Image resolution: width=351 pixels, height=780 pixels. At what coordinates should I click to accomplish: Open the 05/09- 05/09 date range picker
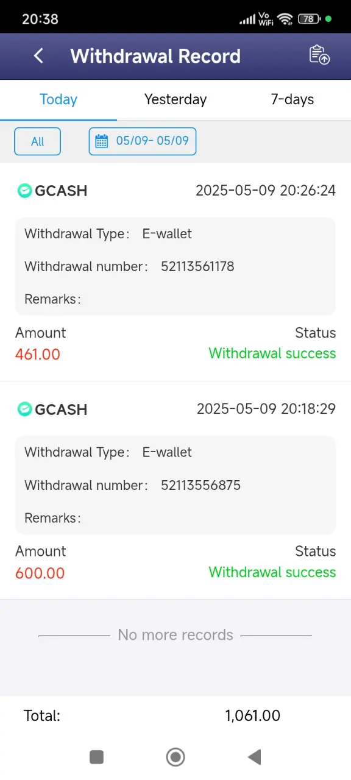click(x=143, y=141)
